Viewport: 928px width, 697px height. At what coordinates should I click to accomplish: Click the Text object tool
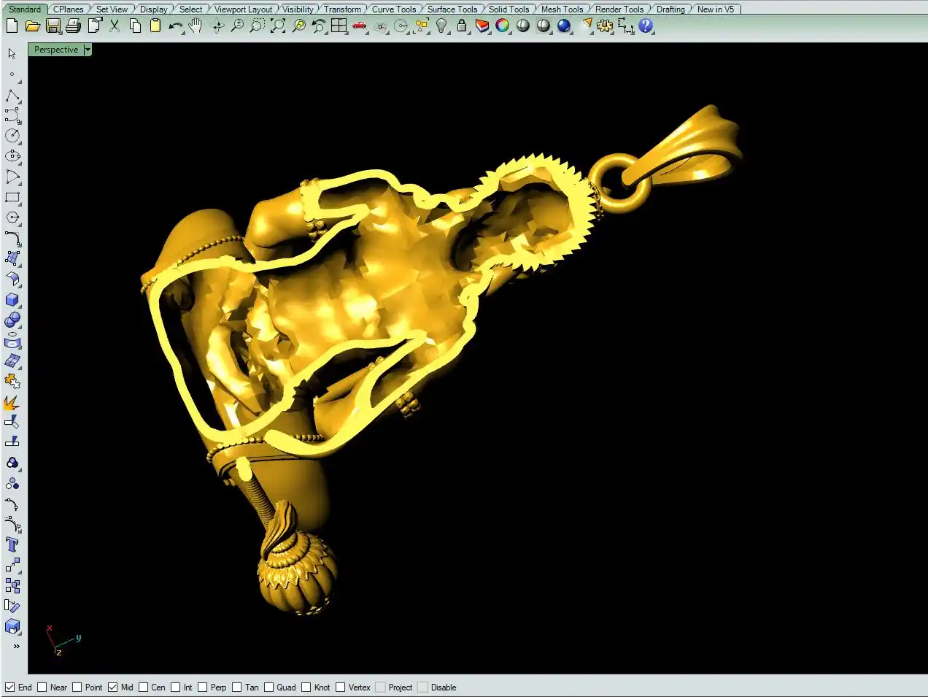(x=12, y=544)
